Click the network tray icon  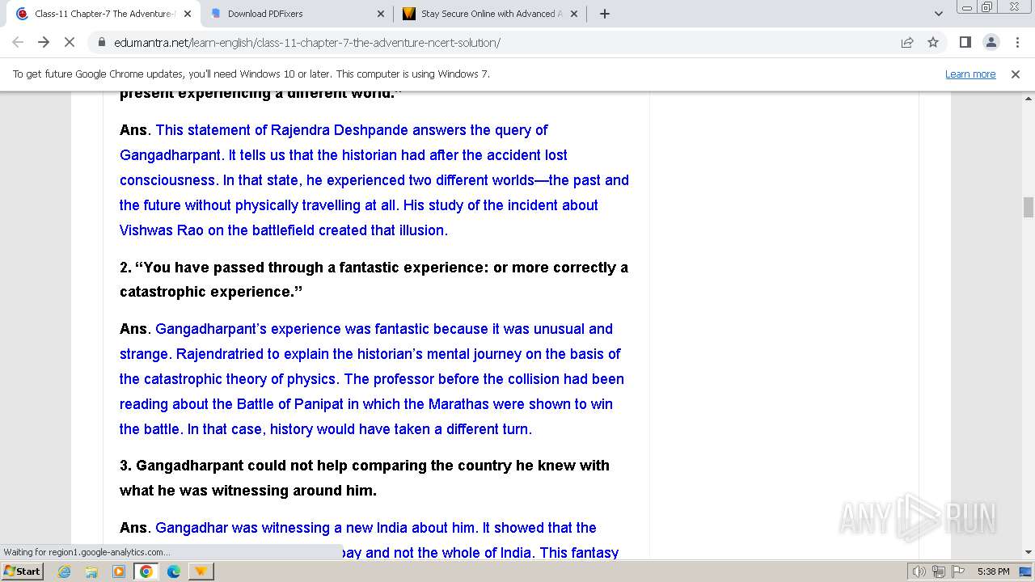coord(938,571)
